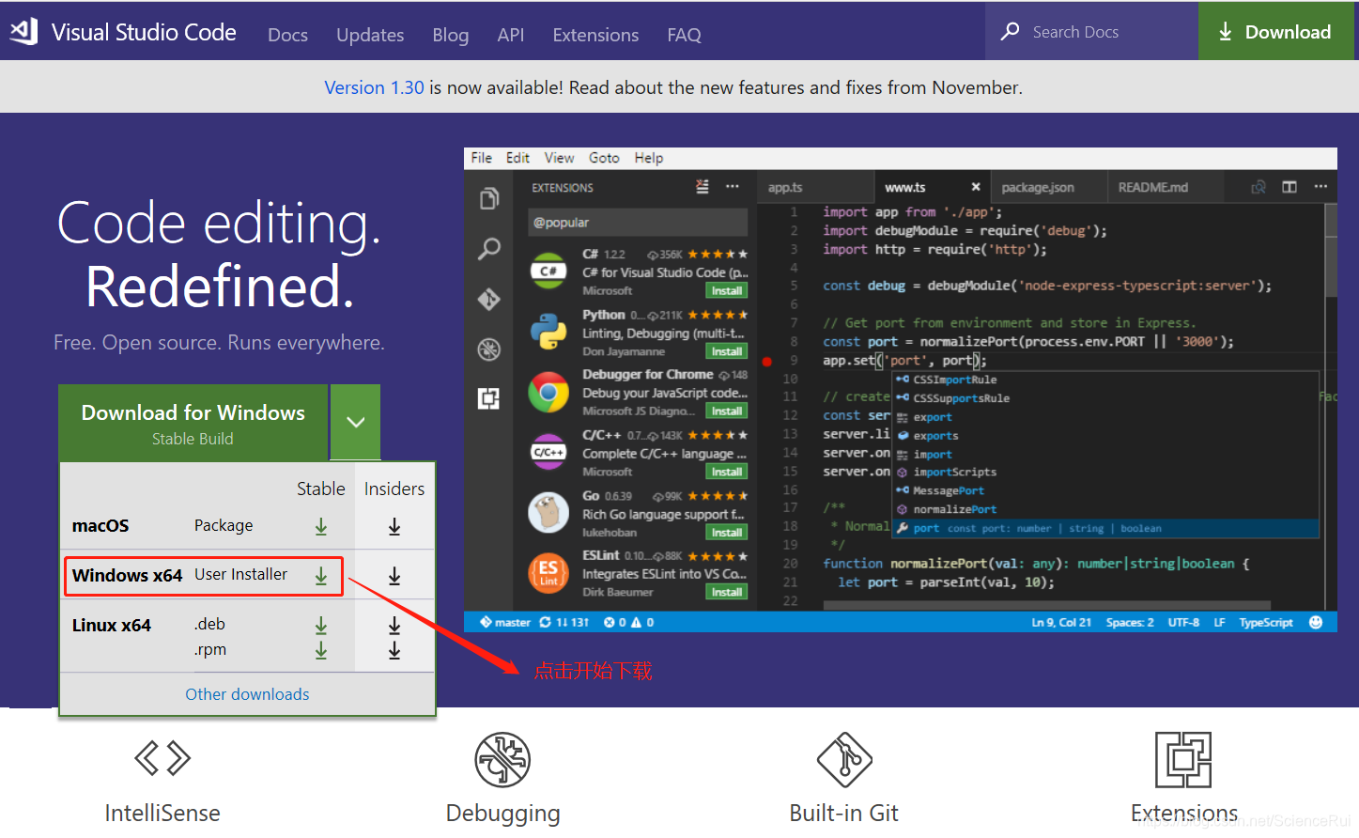The width and height of the screenshot is (1359, 838).
Task: Open the Help menu in editor screenshot
Action: point(648,158)
